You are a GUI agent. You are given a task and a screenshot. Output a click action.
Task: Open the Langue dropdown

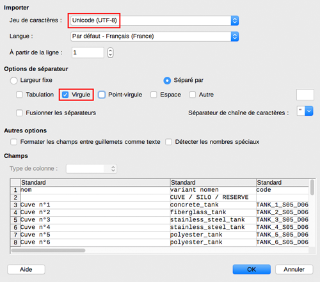pos(154,36)
